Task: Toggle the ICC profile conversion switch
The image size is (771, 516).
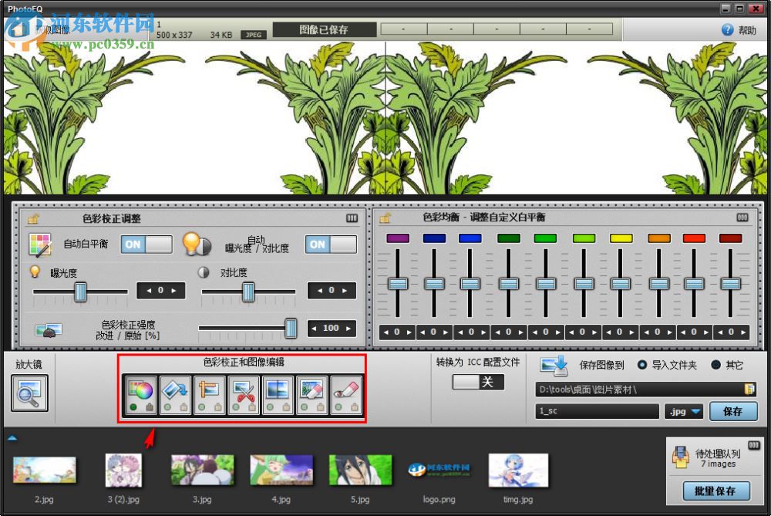Action: (x=479, y=383)
